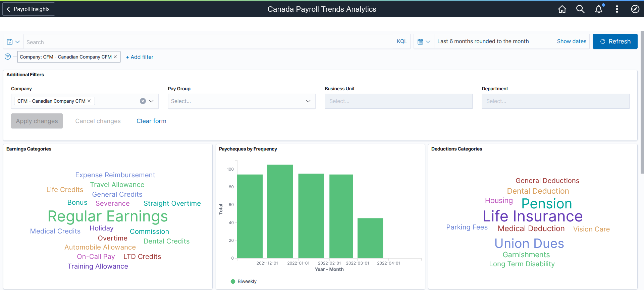This screenshot has width=644, height=290.
Task: Select Life Insurance deduction tag
Action: pyautogui.click(x=533, y=216)
